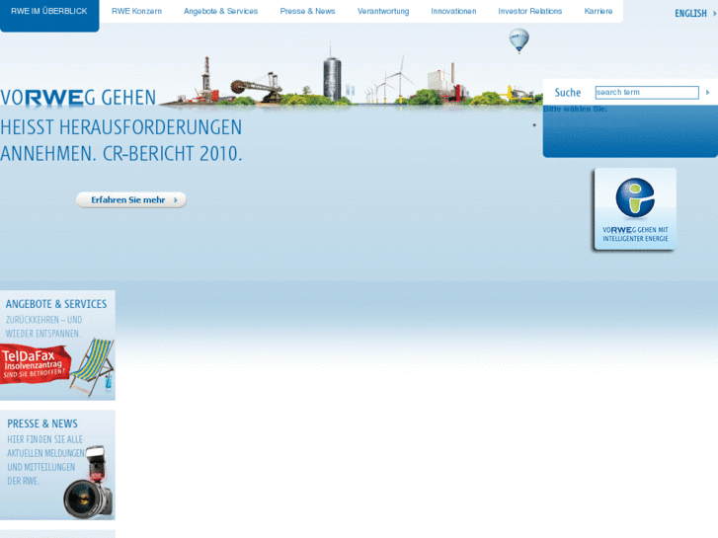The width and height of the screenshot is (718, 538).
Task: Open the RWE IM ÜBERBLICK tab
Action: [x=49, y=12]
